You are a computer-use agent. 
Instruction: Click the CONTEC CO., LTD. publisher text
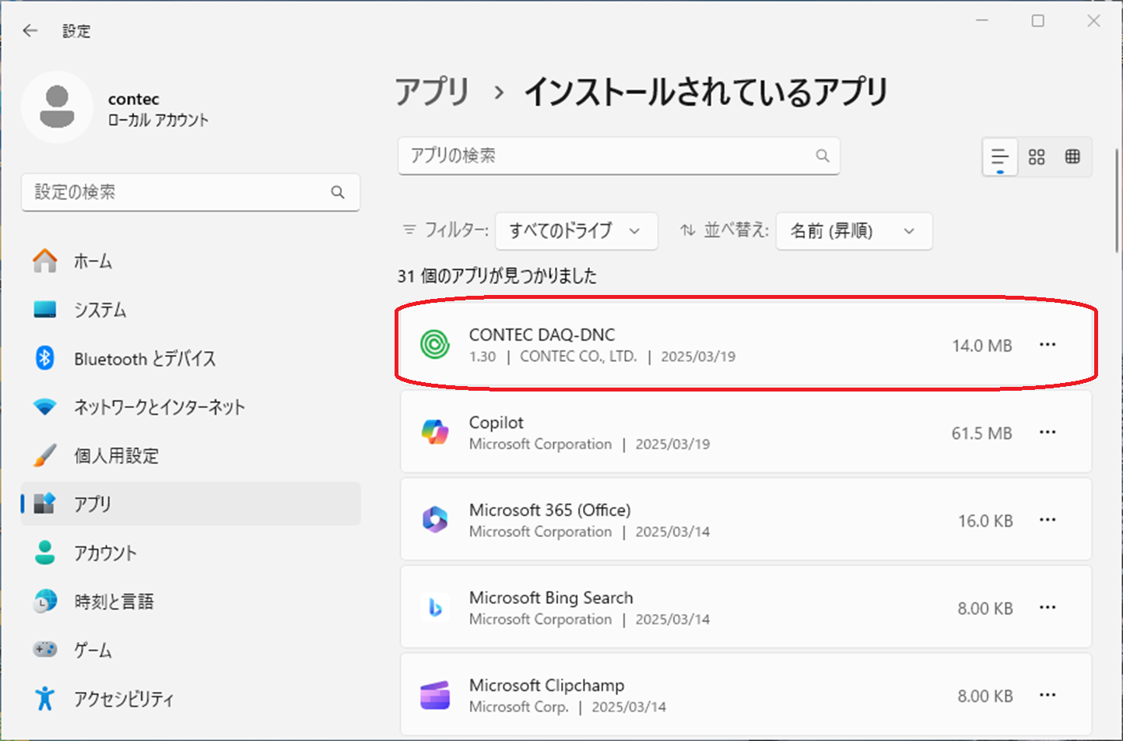578,356
